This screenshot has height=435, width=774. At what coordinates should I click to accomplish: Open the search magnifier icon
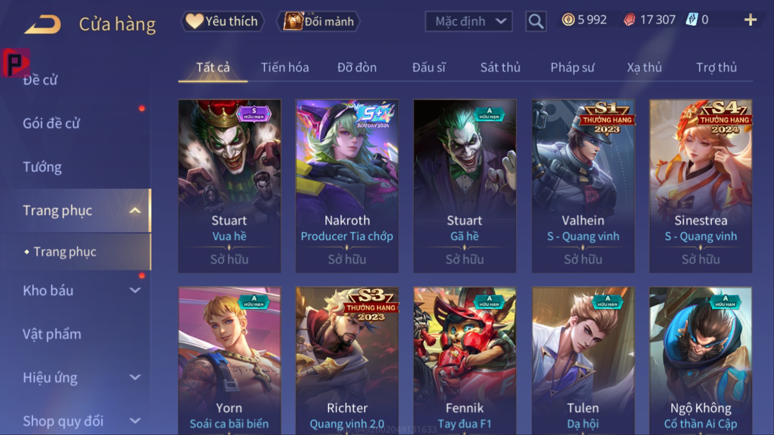pyautogui.click(x=536, y=21)
